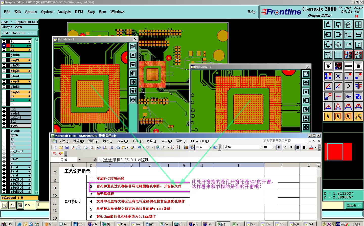
Task: Open the File menu in Graphic Editor
Action: [x=7, y=12]
